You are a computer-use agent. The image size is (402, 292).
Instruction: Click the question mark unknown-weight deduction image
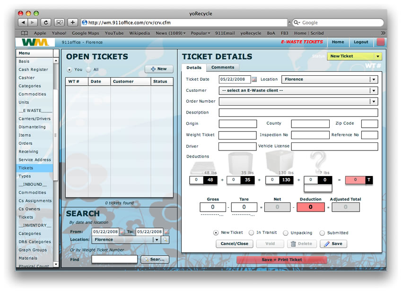click(318, 162)
